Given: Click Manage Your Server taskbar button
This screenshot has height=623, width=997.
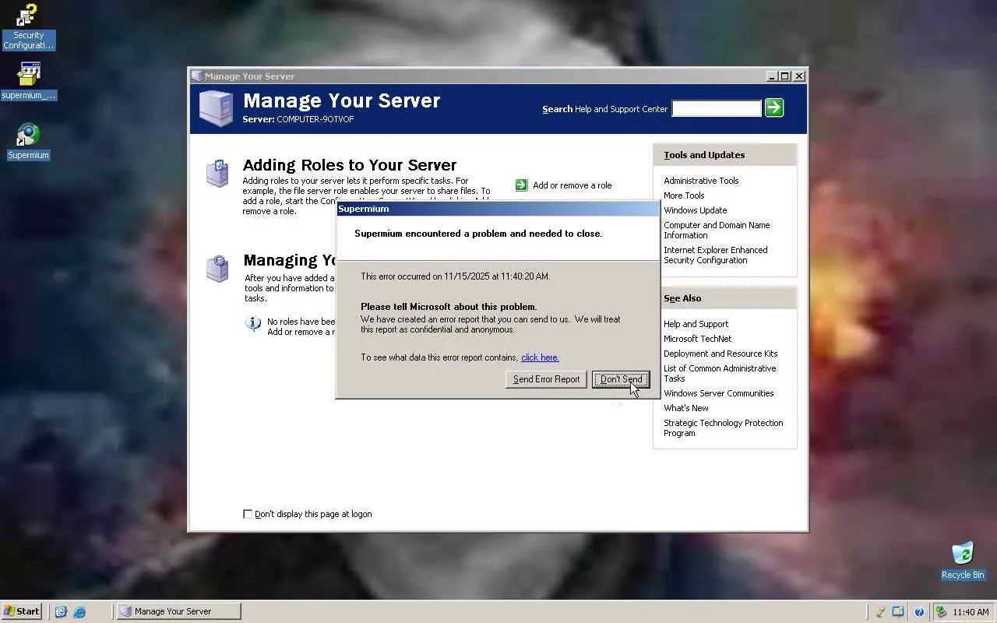Looking at the screenshot, I should [x=178, y=611].
